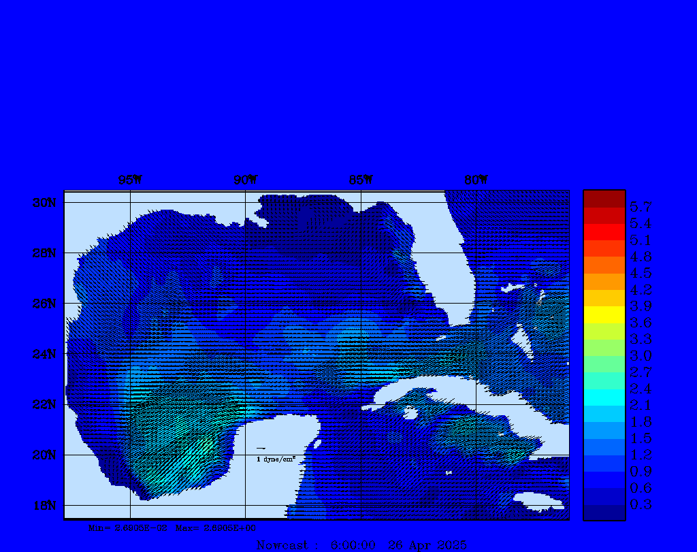Screen dimensions: 697x552
Task: Click the 80W longitude label
Action: pos(476,180)
